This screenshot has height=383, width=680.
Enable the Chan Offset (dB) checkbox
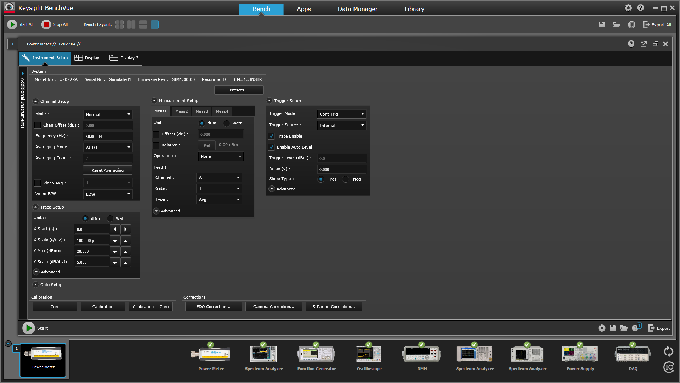coord(38,125)
